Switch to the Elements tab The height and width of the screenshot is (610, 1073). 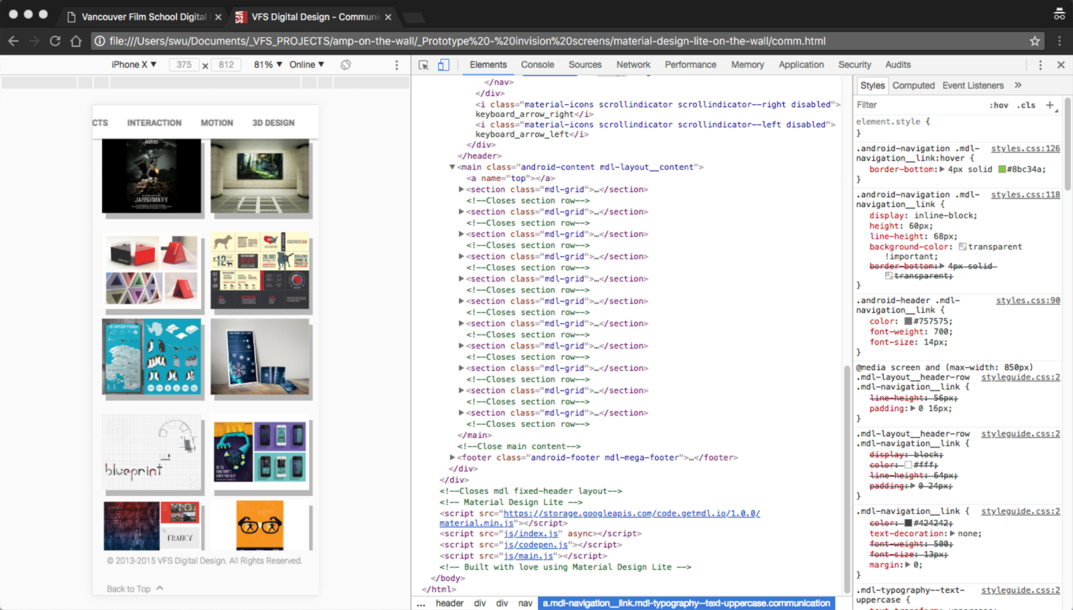pyautogui.click(x=488, y=64)
